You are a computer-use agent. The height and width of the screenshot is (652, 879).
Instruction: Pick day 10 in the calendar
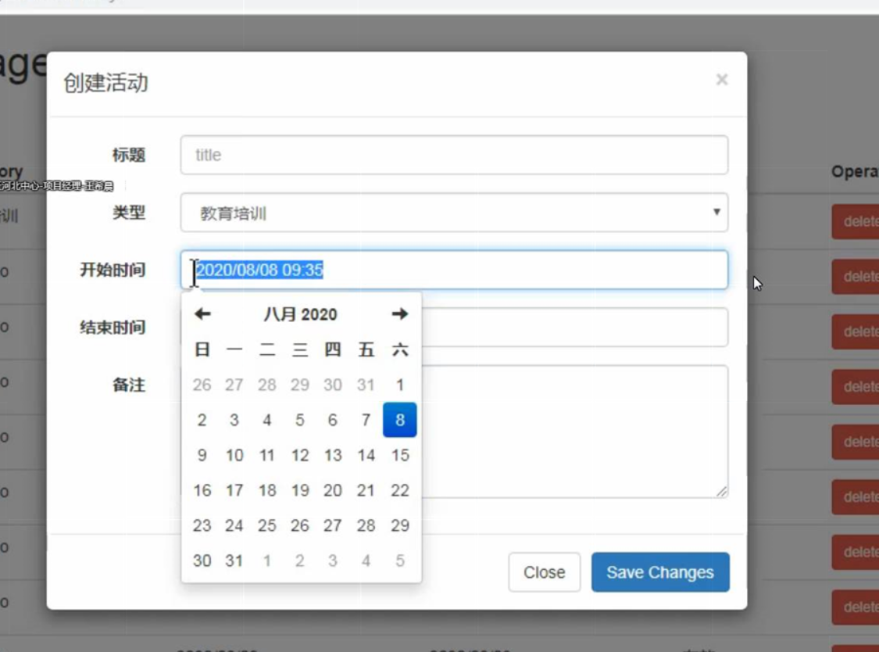pos(234,455)
